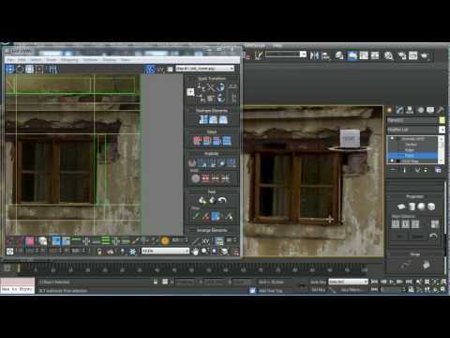Select the Zoom magnifier tool in Edit UVWs
This screenshot has width=450, height=338.
point(204,252)
